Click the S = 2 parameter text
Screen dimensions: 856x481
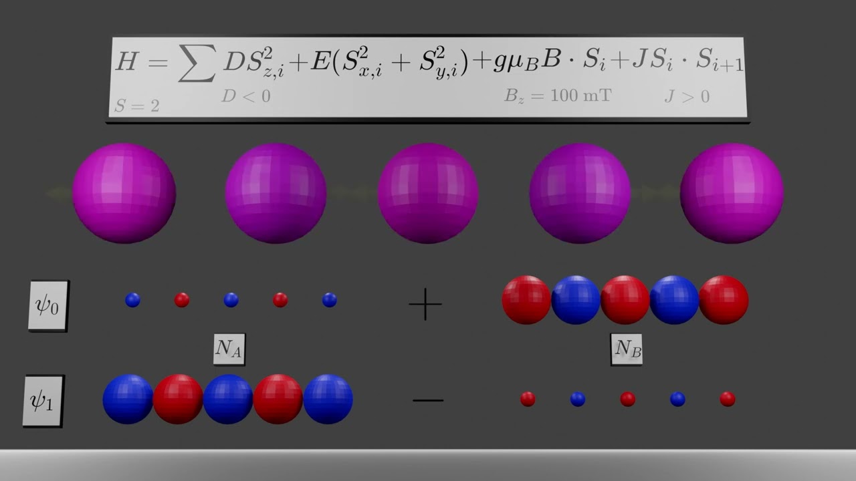point(137,106)
